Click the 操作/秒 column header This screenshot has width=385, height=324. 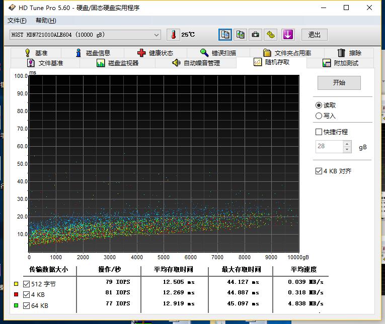[109, 269]
